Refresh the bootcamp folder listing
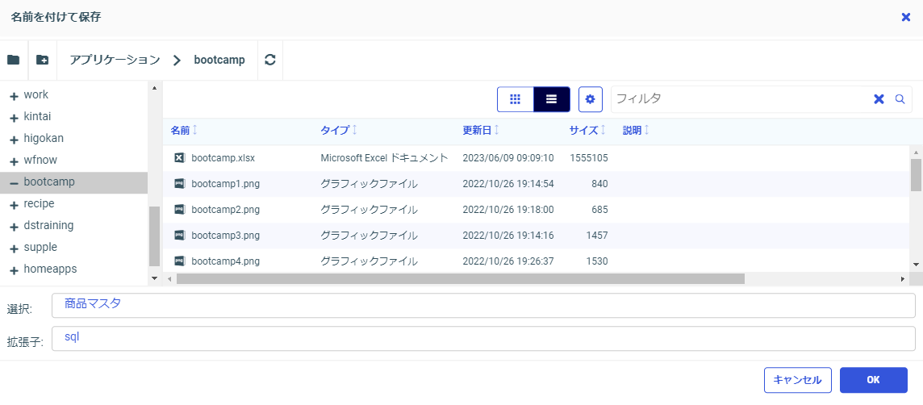Screen dimensions: 923x405 pyautogui.click(x=270, y=61)
